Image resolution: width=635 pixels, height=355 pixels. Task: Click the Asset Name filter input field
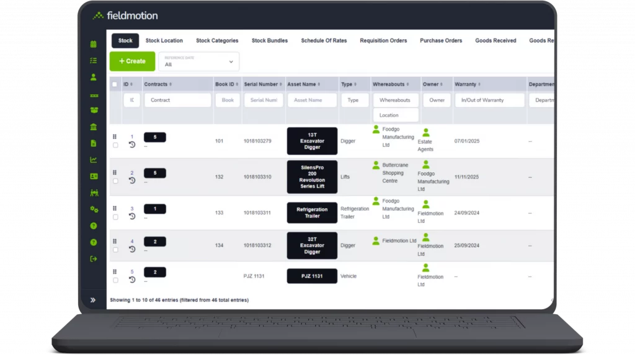[x=312, y=100]
